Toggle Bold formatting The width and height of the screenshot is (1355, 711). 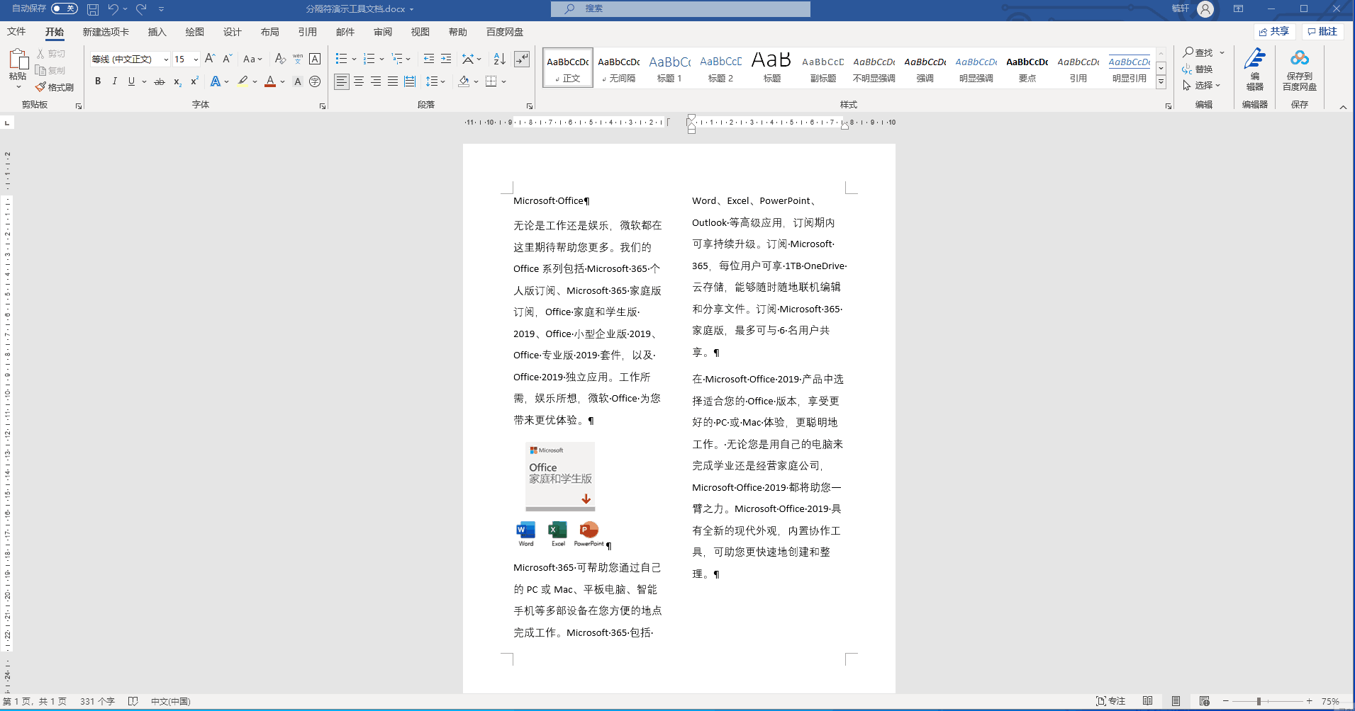coord(98,81)
